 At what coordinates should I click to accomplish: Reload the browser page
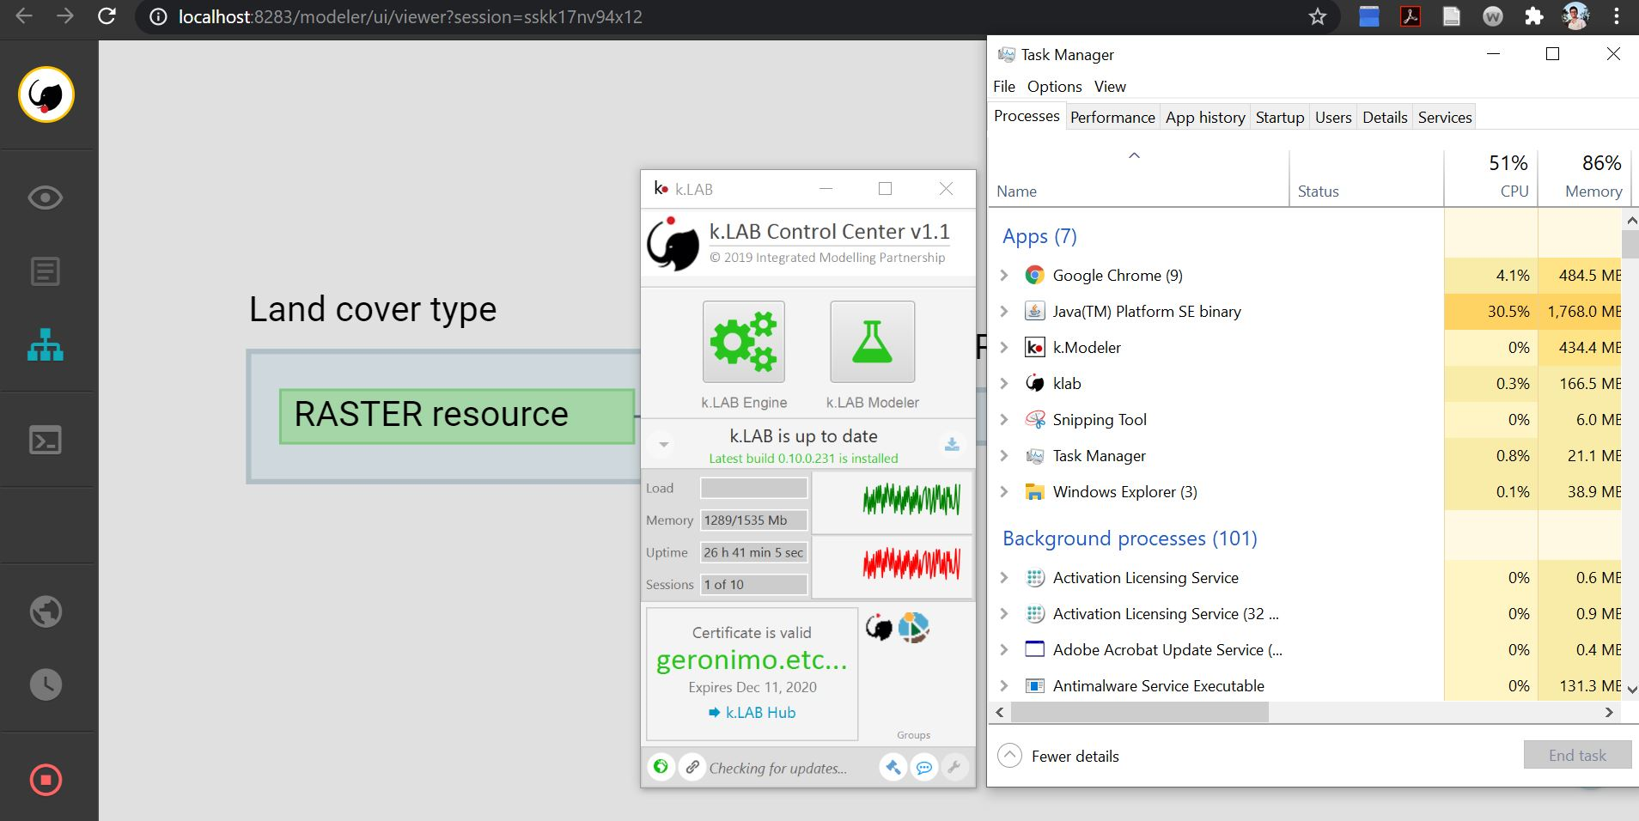point(107,16)
